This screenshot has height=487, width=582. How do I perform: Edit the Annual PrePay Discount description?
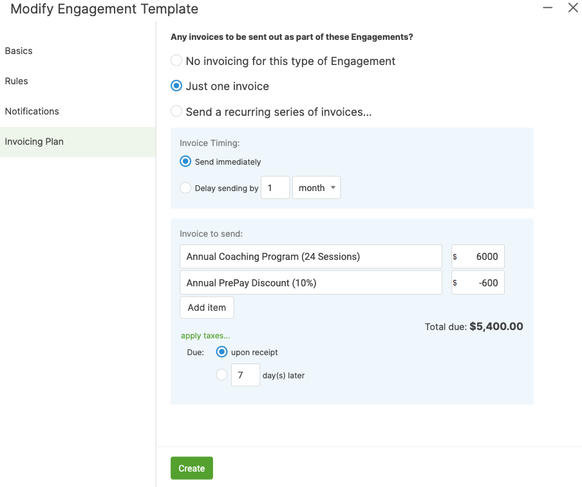[311, 283]
